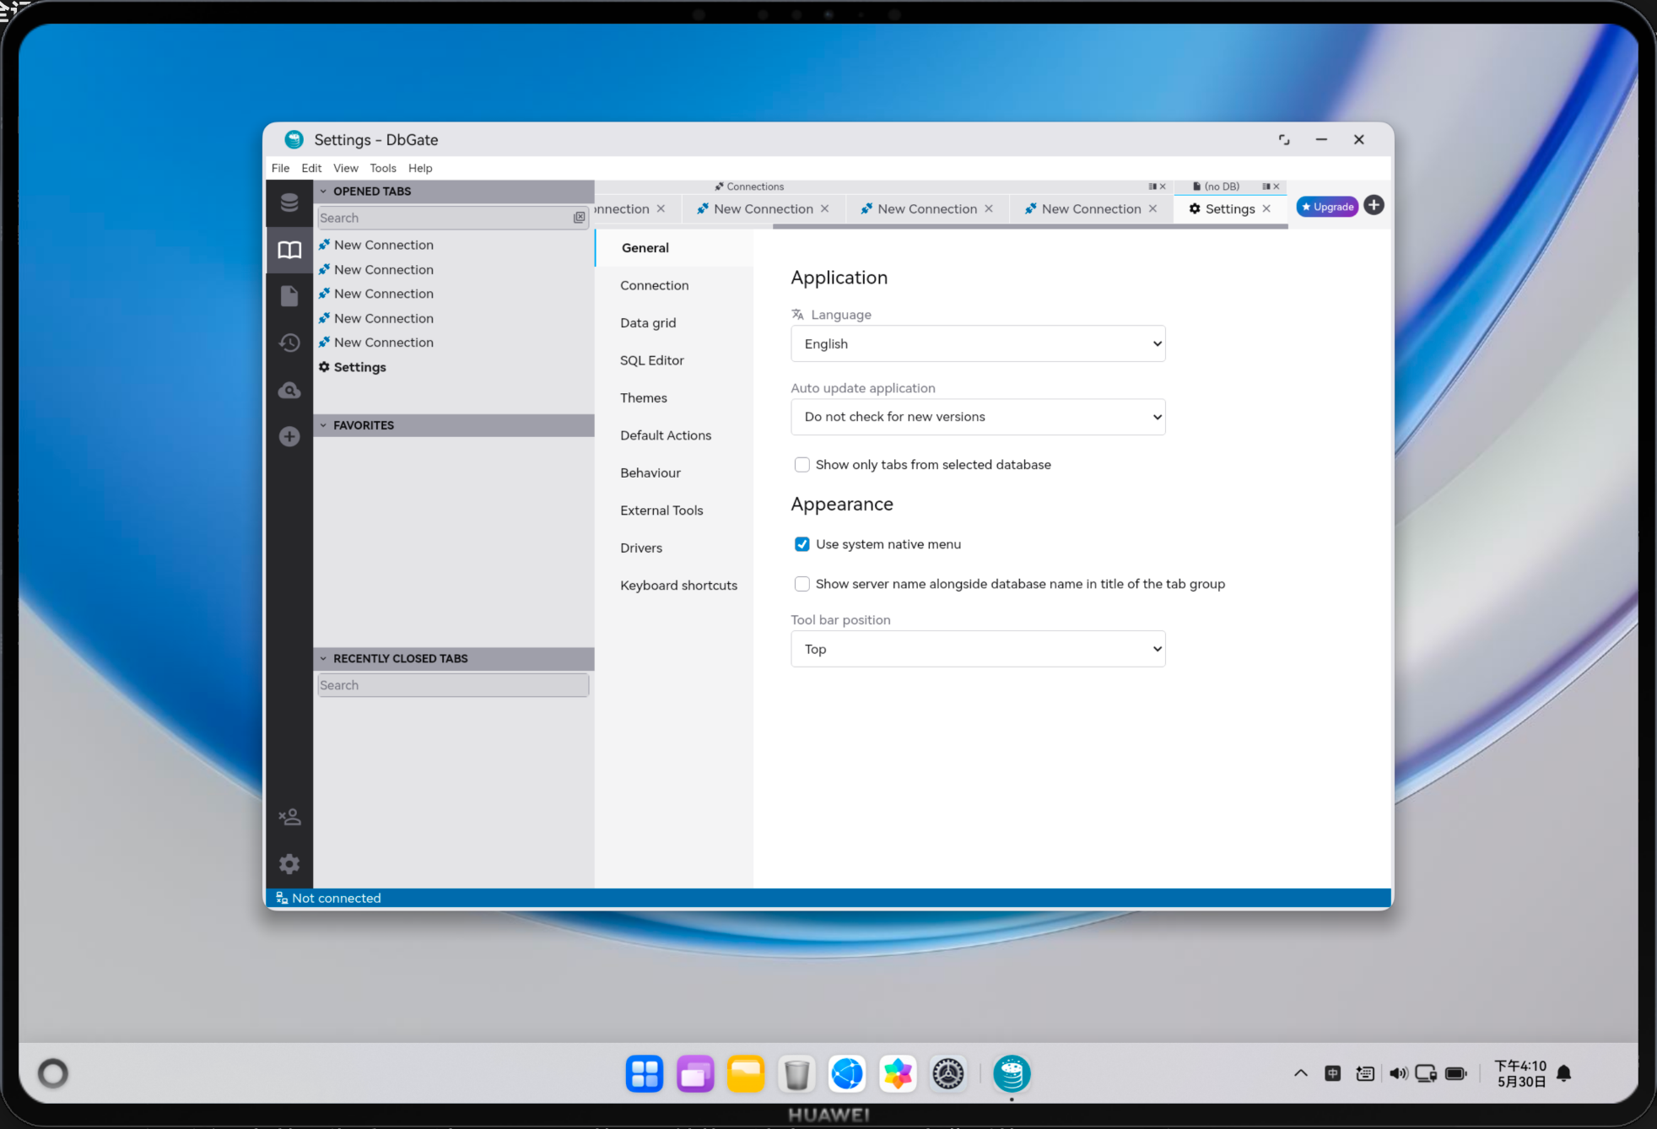This screenshot has height=1129, width=1657.
Task: Open the File menu
Action: click(x=281, y=168)
